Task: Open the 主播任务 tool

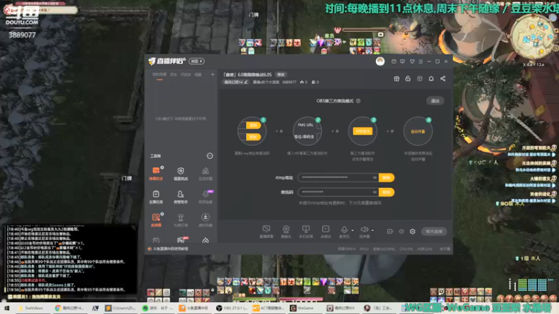Action: coord(156,197)
